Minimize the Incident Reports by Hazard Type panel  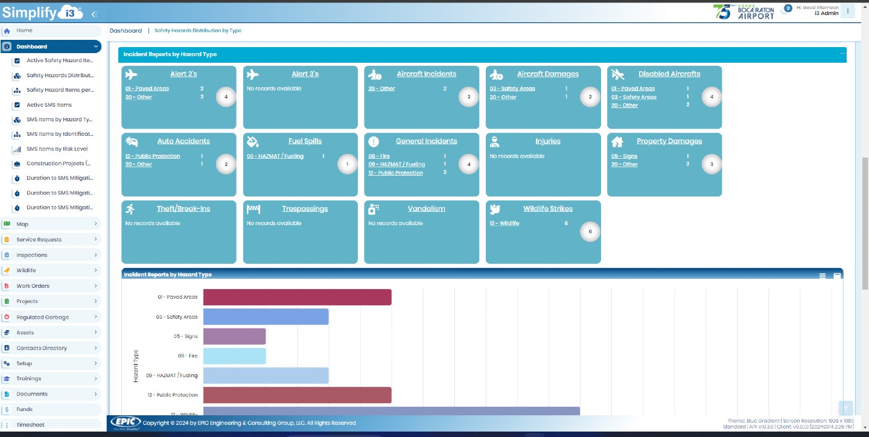(x=842, y=54)
